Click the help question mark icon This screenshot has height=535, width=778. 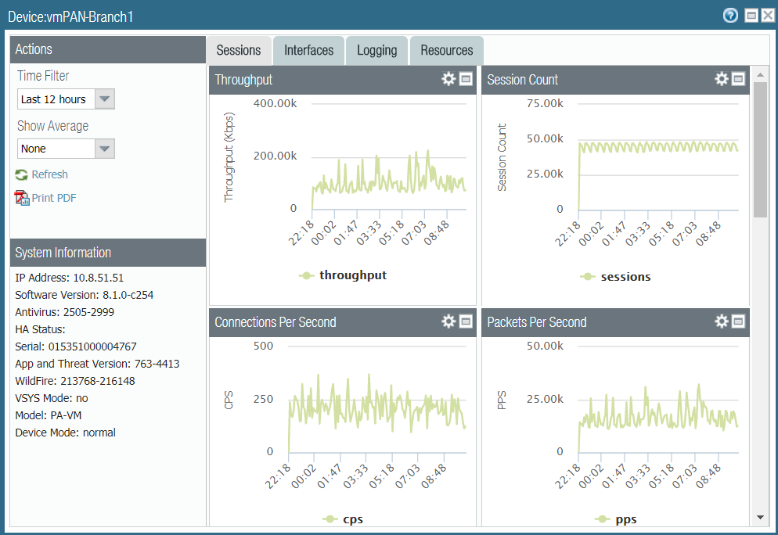pos(730,16)
